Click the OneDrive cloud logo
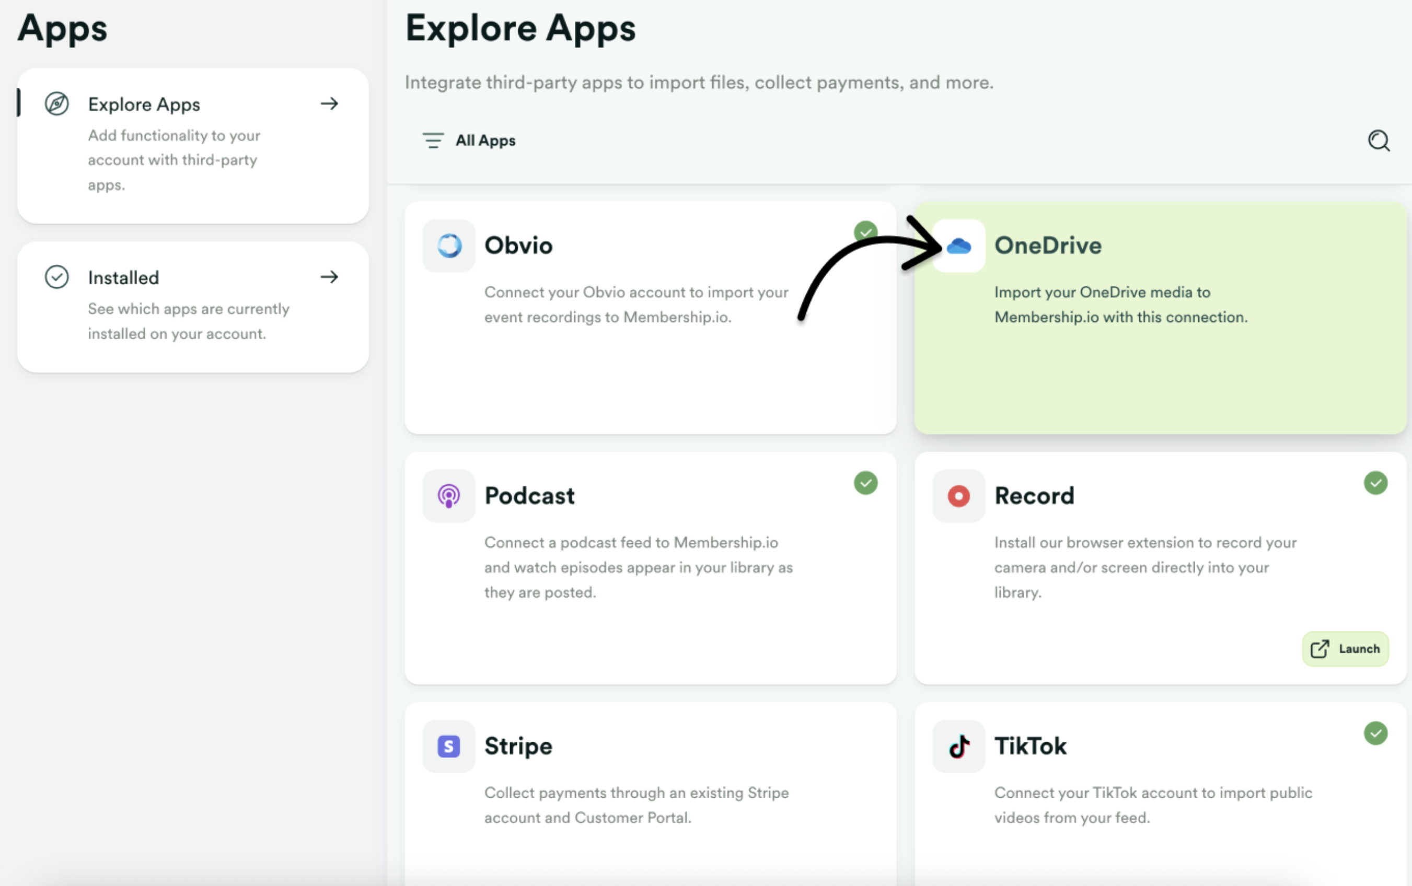The height and width of the screenshot is (886, 1412). click(x=959, y=246)
